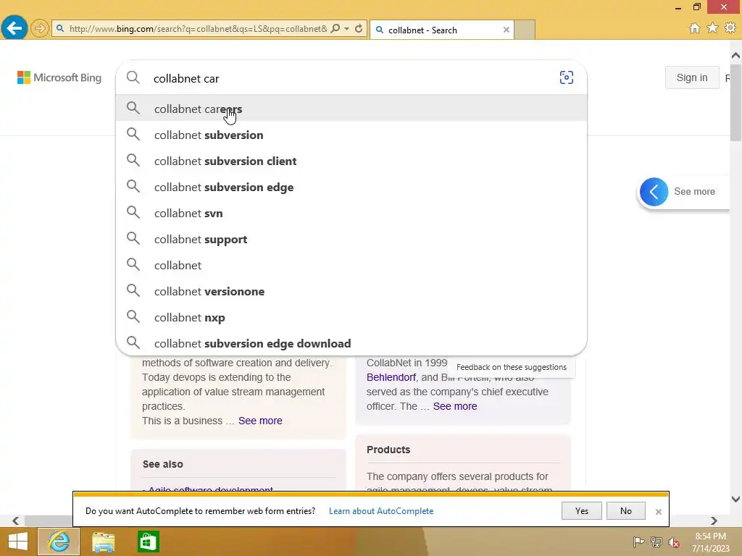Viewport: 742px width, 556px height.
Task: Click 'Feedback on these suggestions'
Action: (x=511, y=367)
